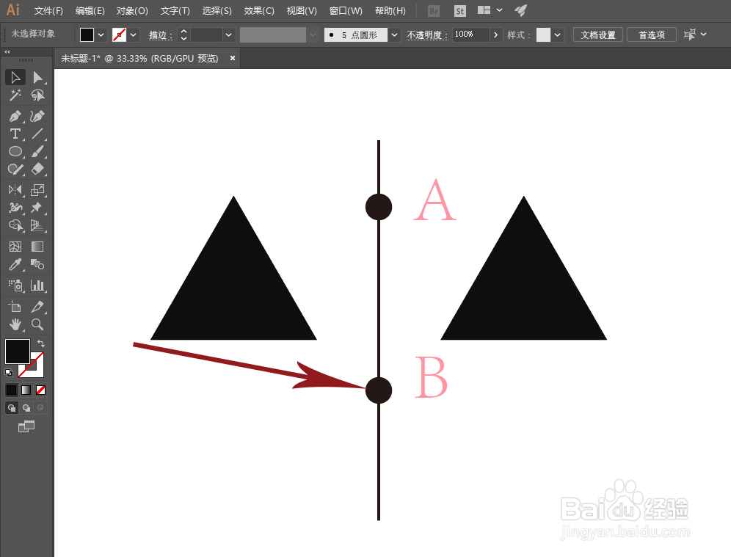Select the Eraser tool

[37, 170]
